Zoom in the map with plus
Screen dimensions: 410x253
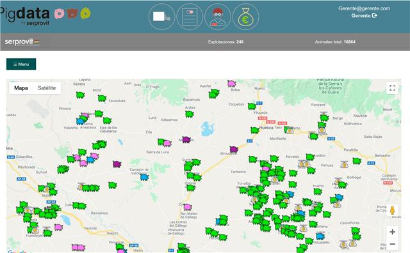click(392, 232)
